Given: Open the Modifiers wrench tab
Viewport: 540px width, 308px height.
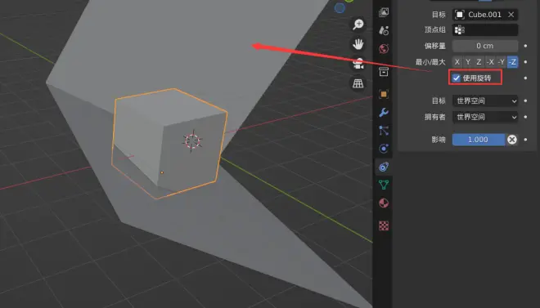Looking at the screenshot, I should point(384,113).
